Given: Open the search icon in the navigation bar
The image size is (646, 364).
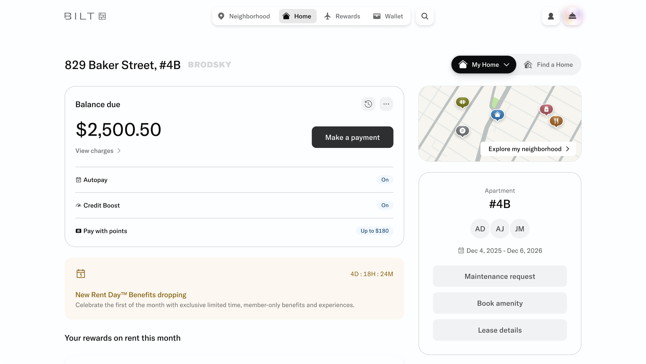Looking at the screenshot, I should 424,16.
